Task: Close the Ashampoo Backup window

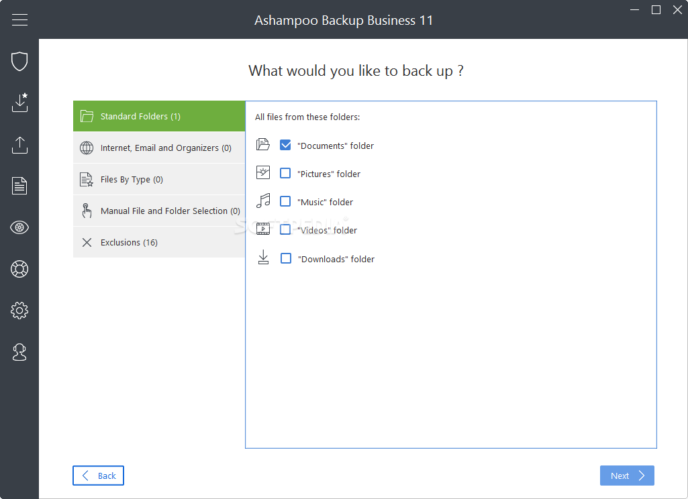Action: [x=677, y=9]
